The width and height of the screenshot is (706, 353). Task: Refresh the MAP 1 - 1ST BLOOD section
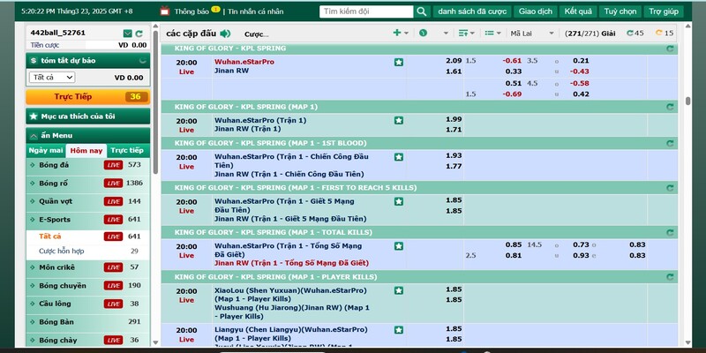point(670,143)
